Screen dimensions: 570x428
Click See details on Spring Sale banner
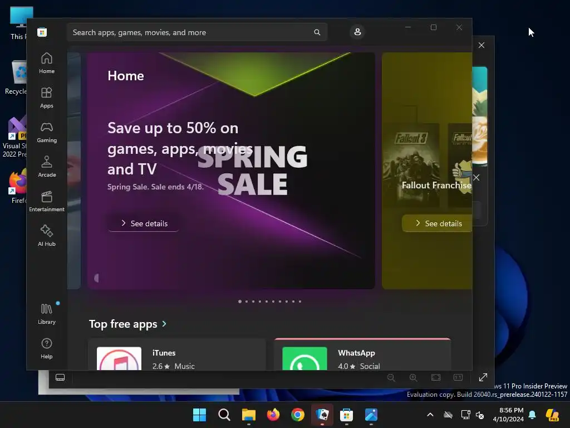pyautogui.click(x=144, y=223)
